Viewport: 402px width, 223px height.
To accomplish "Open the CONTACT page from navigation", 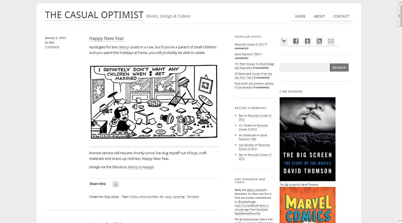I will point(341,16).
